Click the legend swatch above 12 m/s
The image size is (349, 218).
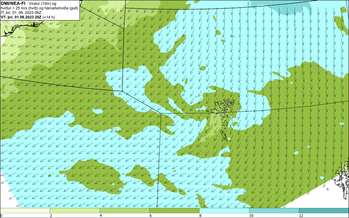click(x=324, y=210)
